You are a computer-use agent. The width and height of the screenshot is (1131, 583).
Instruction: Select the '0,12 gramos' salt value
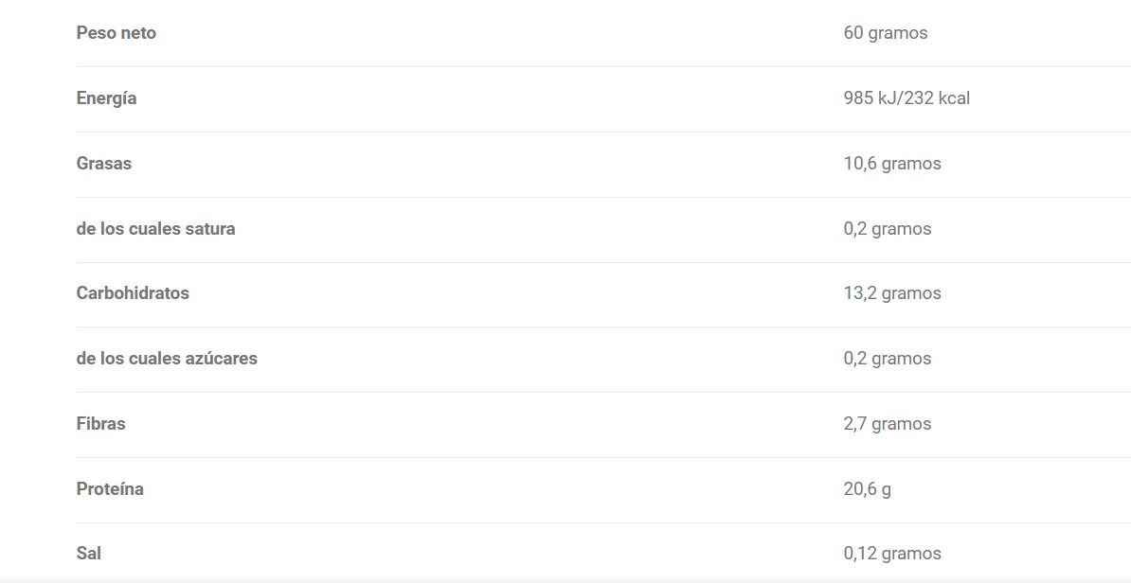click(x=892, y=554)
